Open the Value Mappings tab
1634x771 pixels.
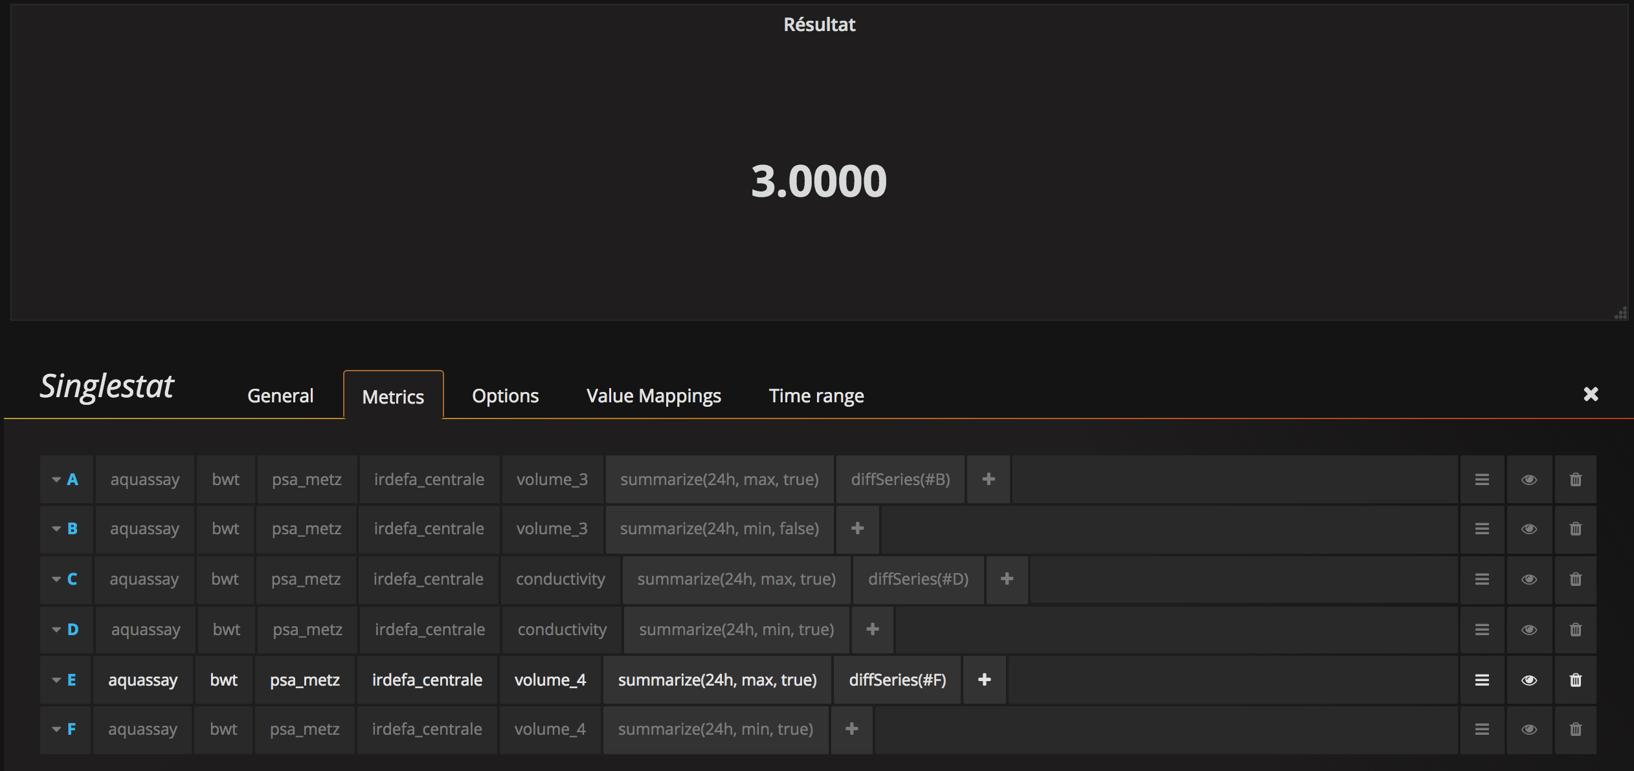point(653,395)
